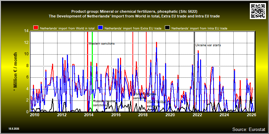
Task: Click the 2019 peak near 12 million
Action: [156, 43]
